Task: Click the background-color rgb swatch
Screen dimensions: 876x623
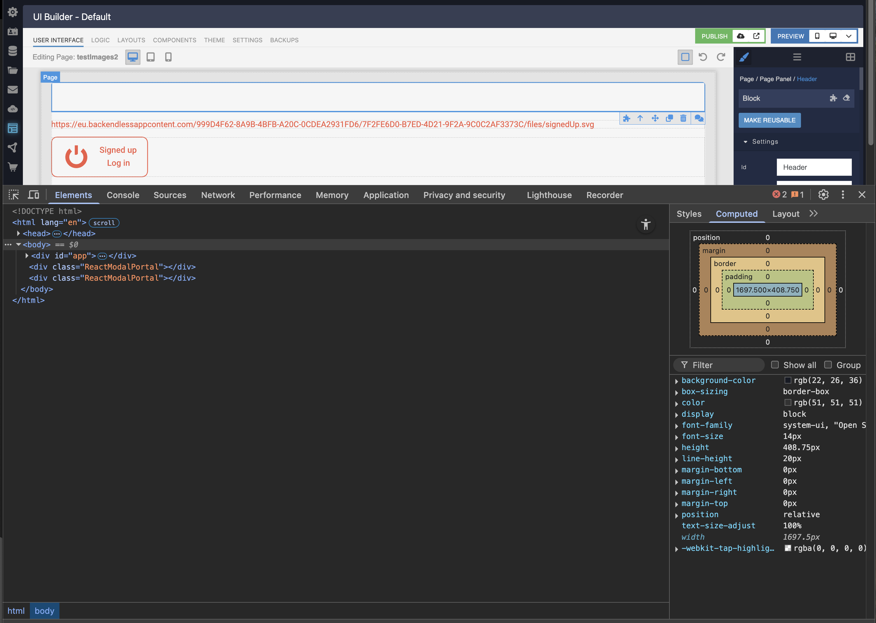Action: coord(788,380)
